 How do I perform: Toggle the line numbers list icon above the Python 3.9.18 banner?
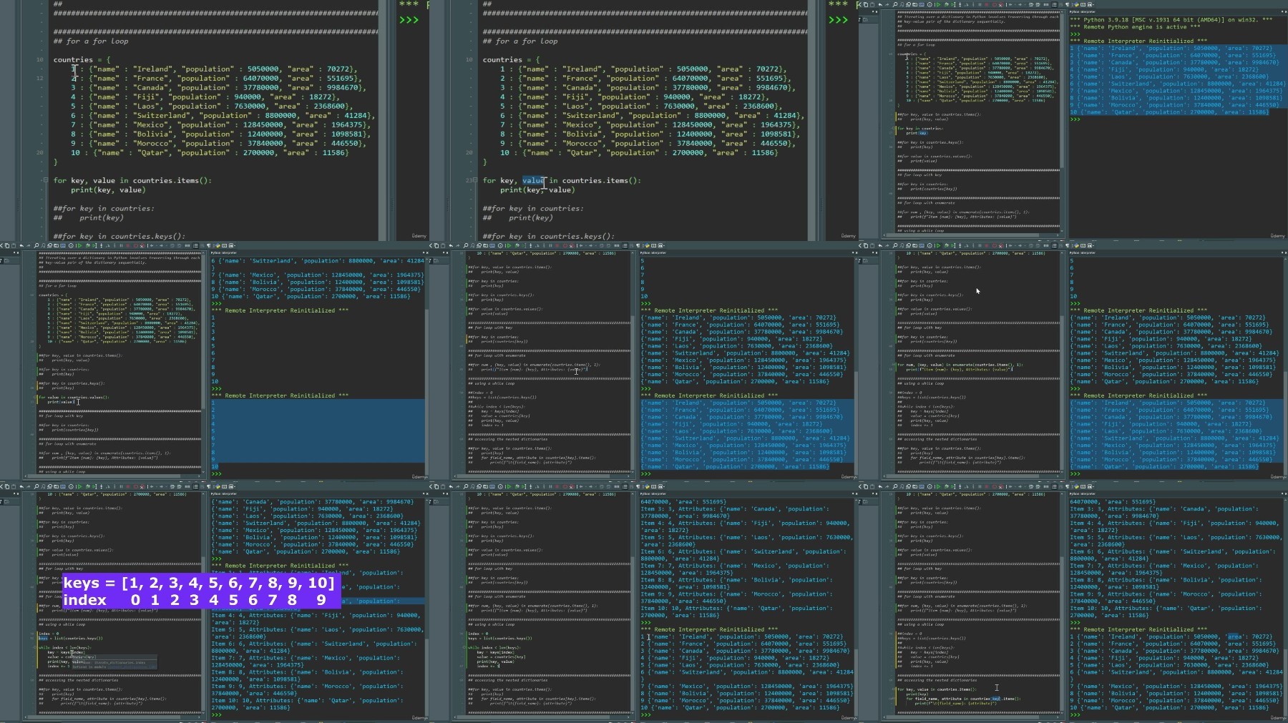pyautogui.click(x=1054, y=4)
